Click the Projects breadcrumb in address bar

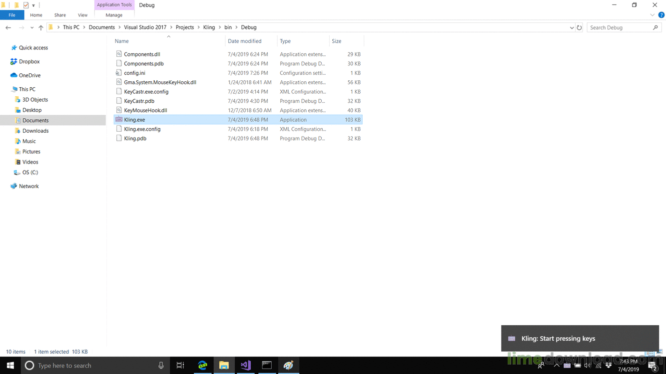(x=184, y=27)
